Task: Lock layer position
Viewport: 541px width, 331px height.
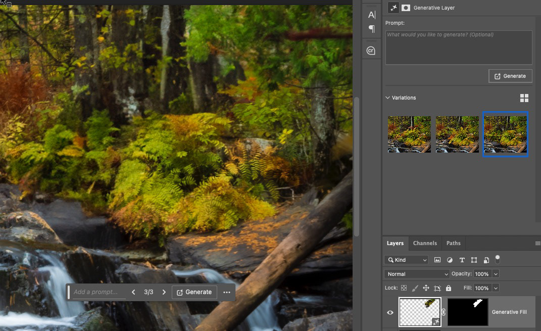Action: tap(426, 288)
